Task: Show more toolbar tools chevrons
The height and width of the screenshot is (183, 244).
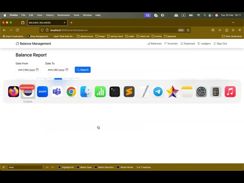Action: 233,30
